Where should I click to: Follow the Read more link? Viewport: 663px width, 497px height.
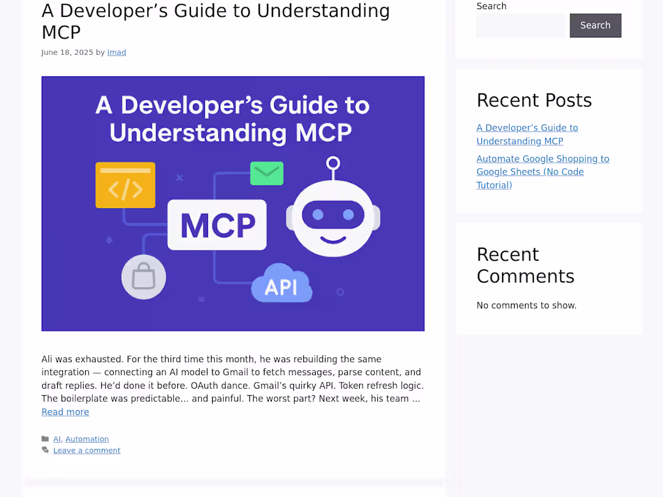click(x=65, y=412)
